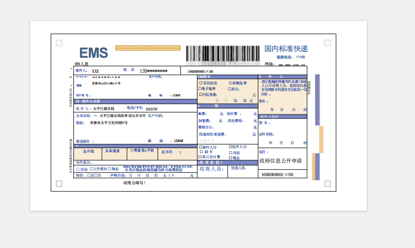Click tracking number 1000000001×00 under 政府信息公开申请
The height and width of the screenshot is (248, 415).
pyautogui.click(x=277, y=175)
